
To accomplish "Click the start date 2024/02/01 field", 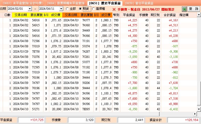I will point(17,9).
